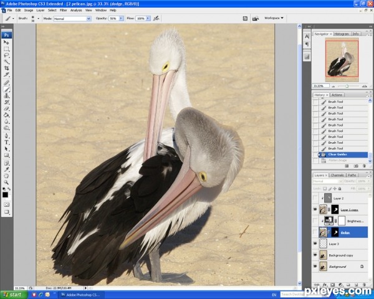374x299 pixels.
Task: Hide the Background copy layer
Action: pyautogui.click(x=315, y=255)
